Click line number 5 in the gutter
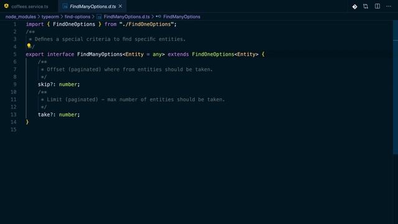Image resolution: width=398 pixels, height=224 pixels. point(14,54)
